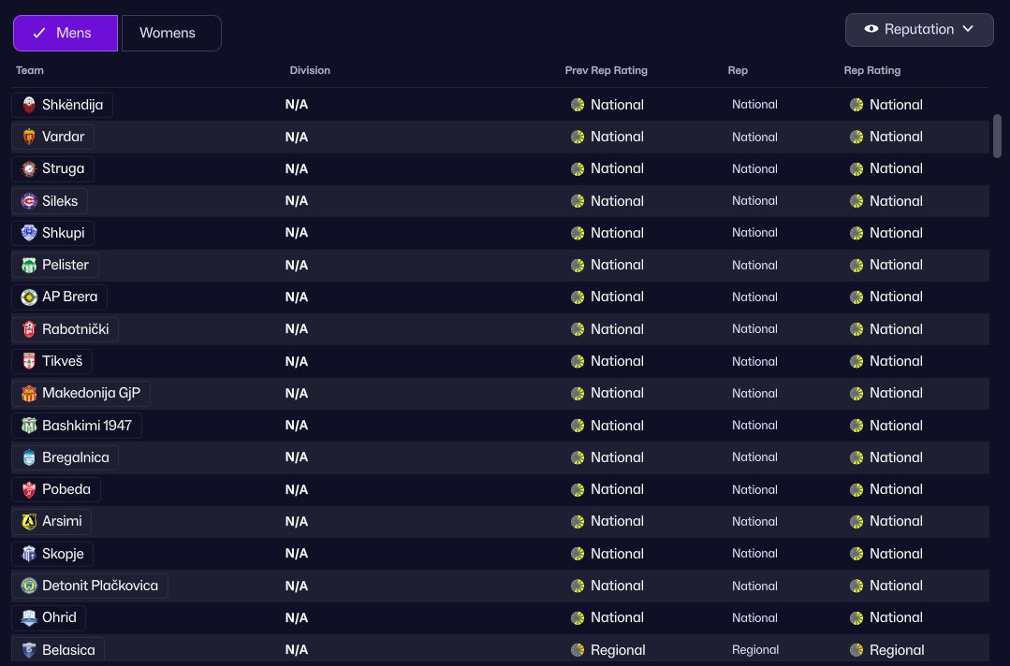
Task: Click the Detonit Plačkovica club badge icon
Action: point(29,586)
